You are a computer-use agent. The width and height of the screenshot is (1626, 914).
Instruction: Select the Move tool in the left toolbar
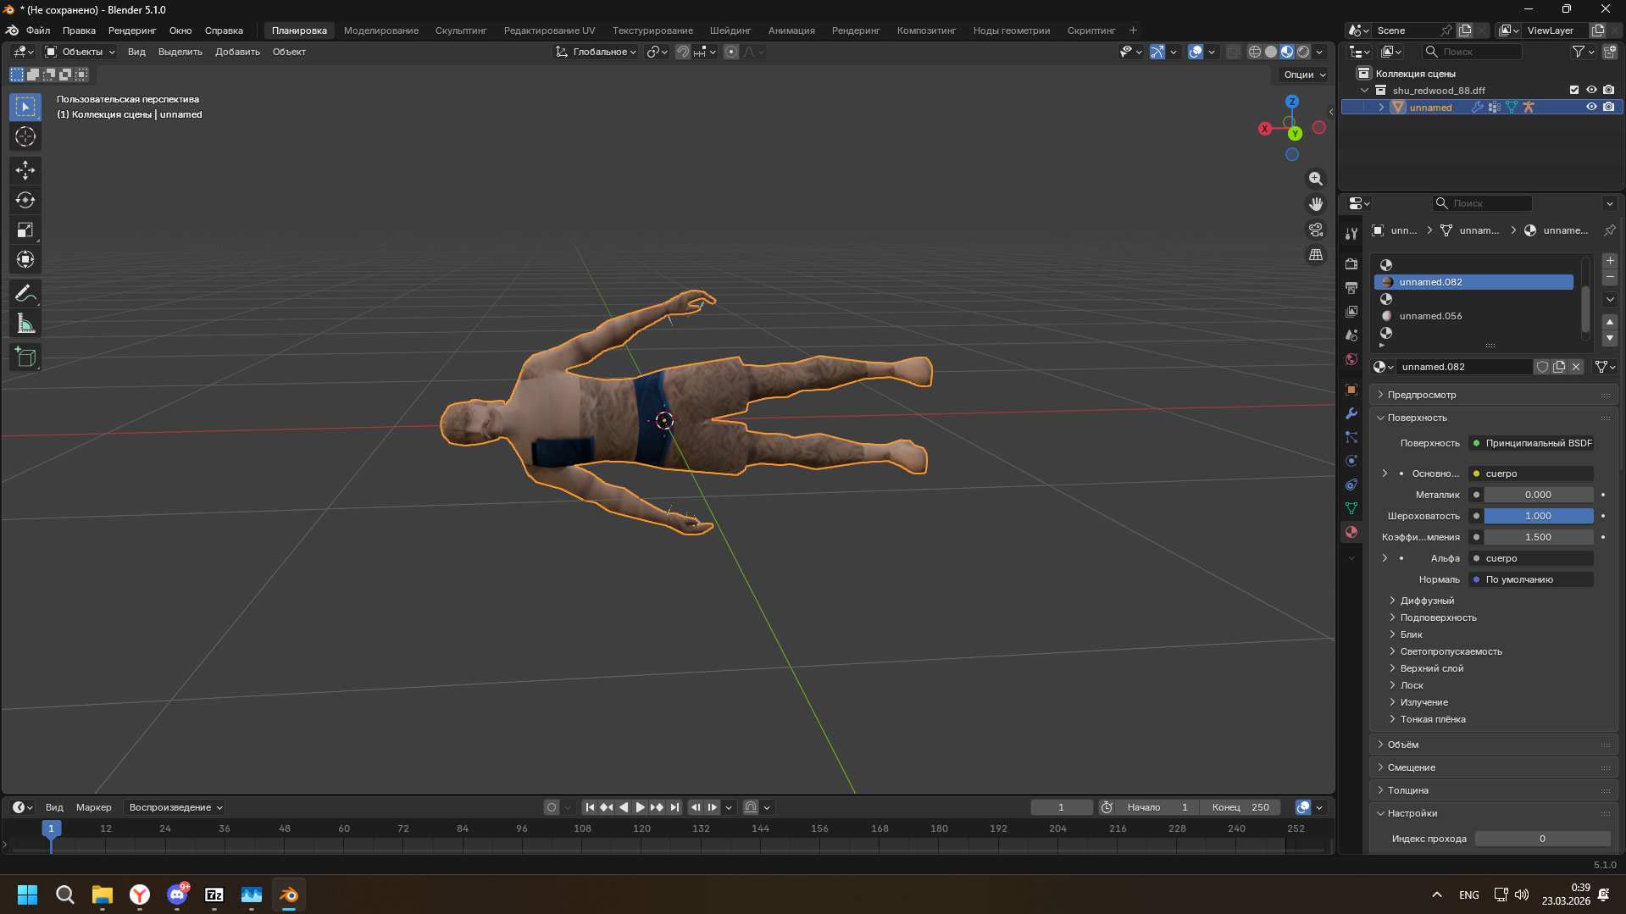[x=25, y=170]
